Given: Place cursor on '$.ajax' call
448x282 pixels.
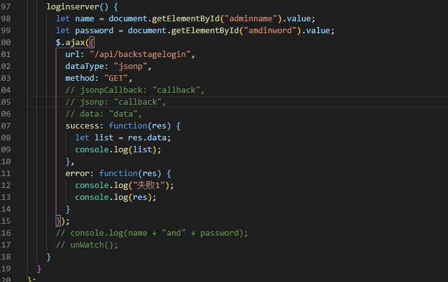Looking at the screenshot, I should coord(70,43).
